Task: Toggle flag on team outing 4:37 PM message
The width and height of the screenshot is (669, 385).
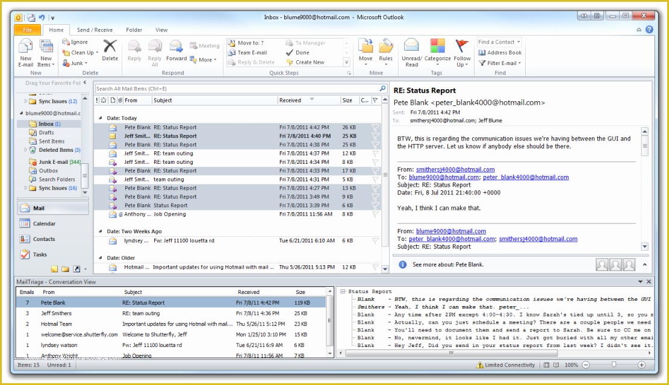Action: [375, 153]
